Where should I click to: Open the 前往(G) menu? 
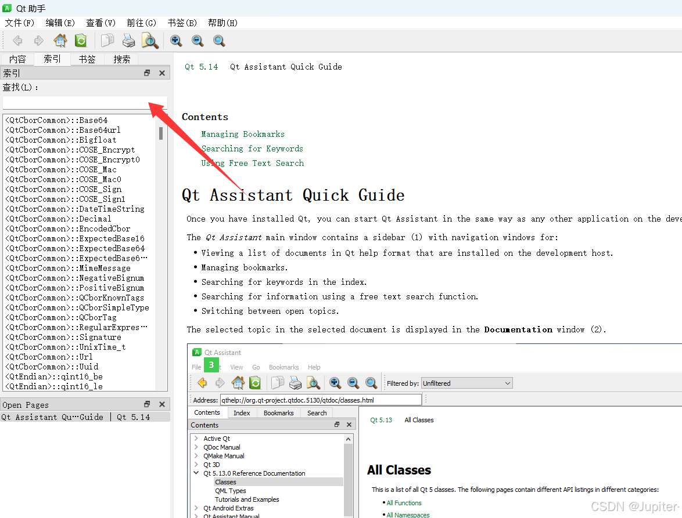pos(141,23)
